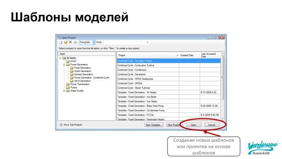Select Template - Fossil Generation - Aux Boiler row
282x159 pixels.
point(169,97)
